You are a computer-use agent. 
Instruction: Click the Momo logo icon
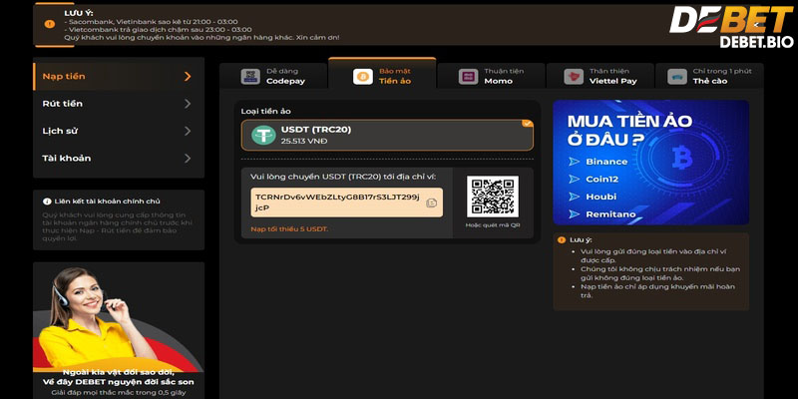coord(468,77)
